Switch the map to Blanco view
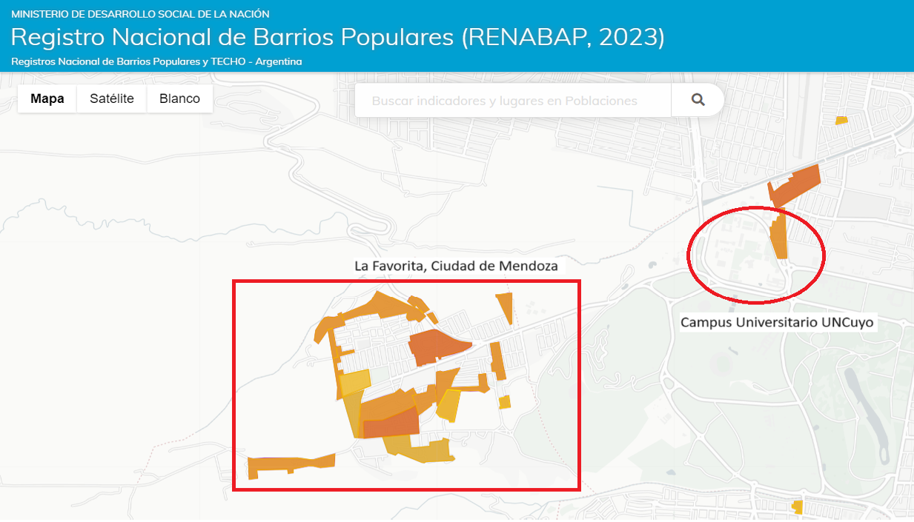 pyautogui.click(x=179, y=98)
